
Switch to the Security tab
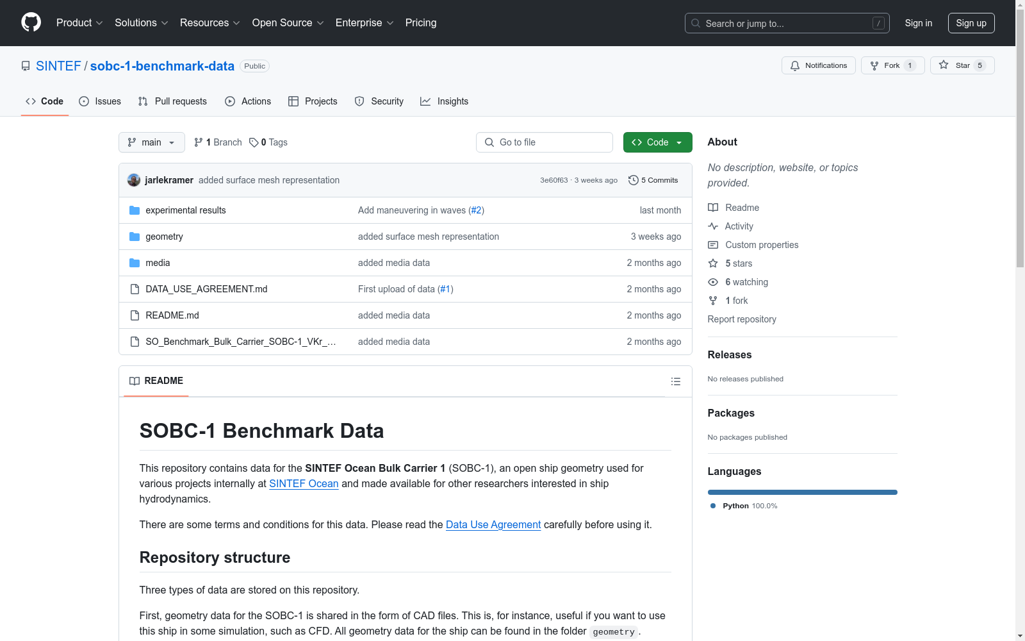379,101
